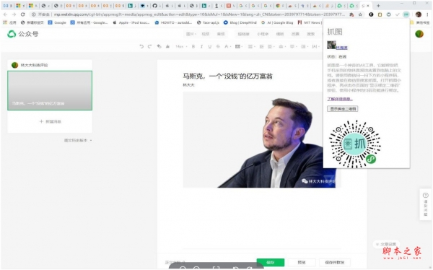
Task: Open the text alignment dropdown
Action: pos(251,46)
